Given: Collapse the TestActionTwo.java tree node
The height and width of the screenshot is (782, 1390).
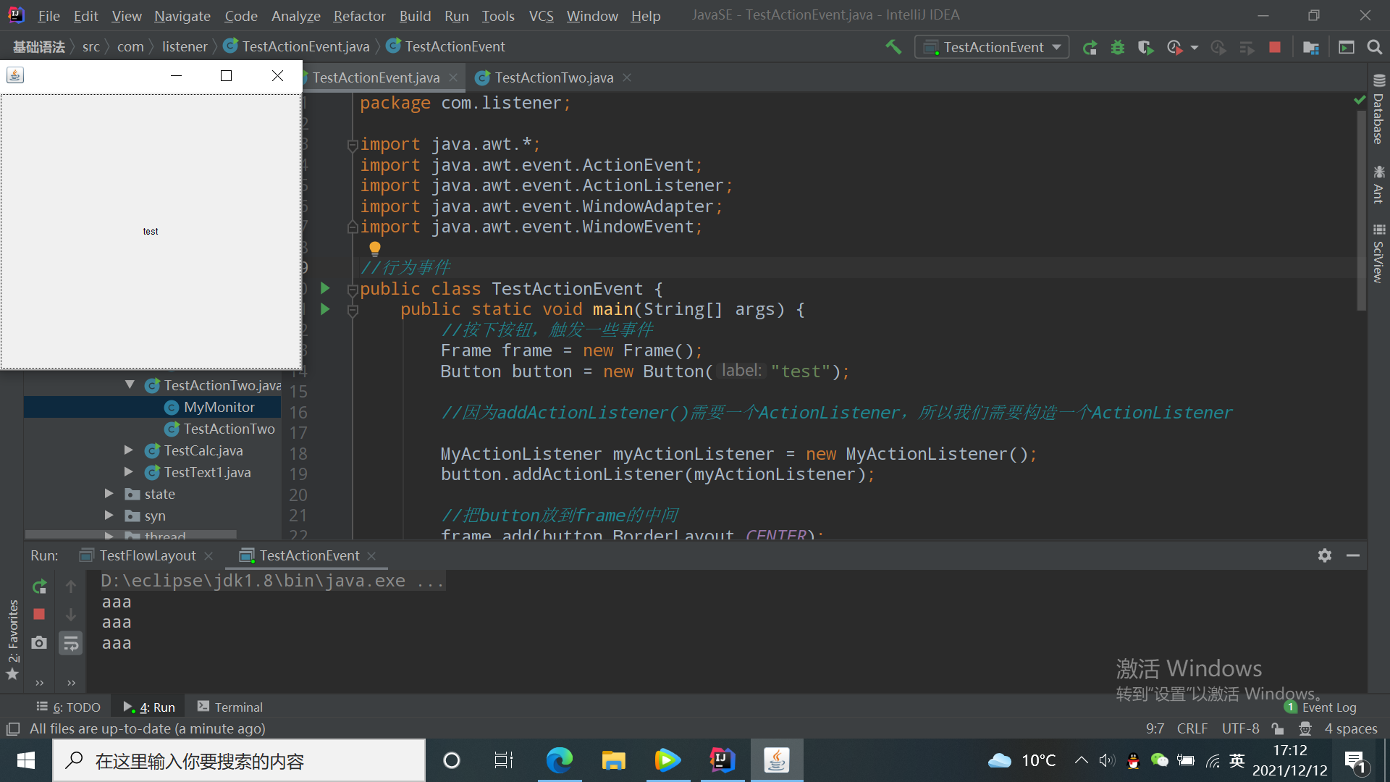Looking at the screenshot, I should pos(130,385).
